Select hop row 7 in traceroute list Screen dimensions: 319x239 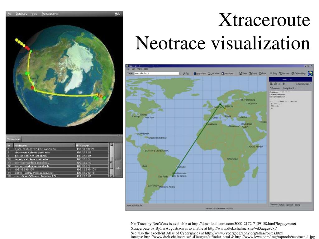[58, 149]
